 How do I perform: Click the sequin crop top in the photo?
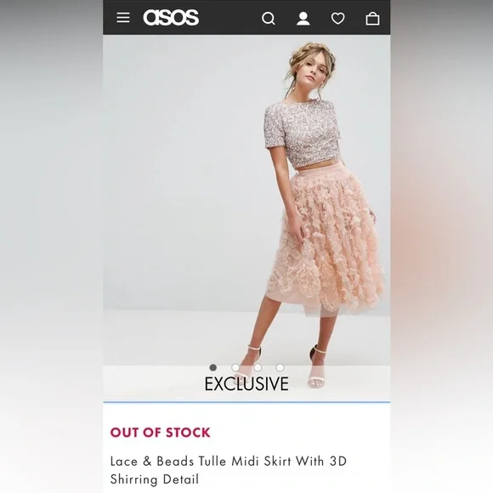click(x=303, y=133)
